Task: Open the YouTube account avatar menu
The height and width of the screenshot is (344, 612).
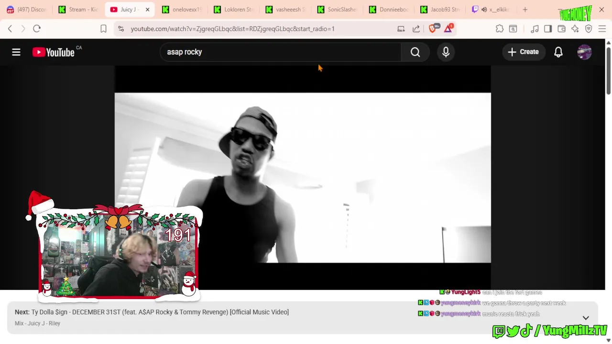Action: pyautogui.click(x=584, y=52)
